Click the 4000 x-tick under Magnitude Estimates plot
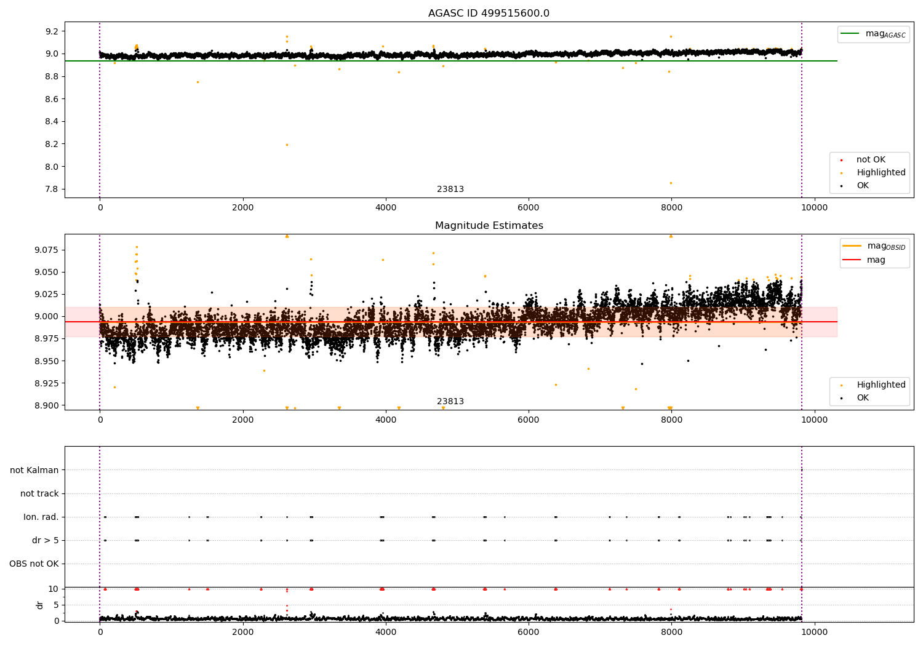This screenshot has height=646, width=923. (x=386, y=420)
